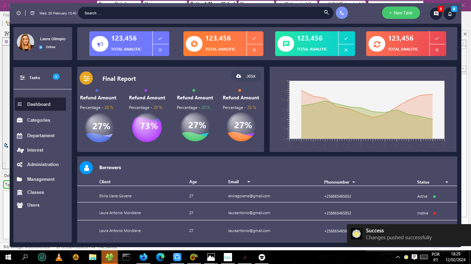Image resolution: width=471 pixels, height=264 pixels.
Task: Click the email elviragovene@gmail.com
Action: pyautogui.click(x=249, y=196)
